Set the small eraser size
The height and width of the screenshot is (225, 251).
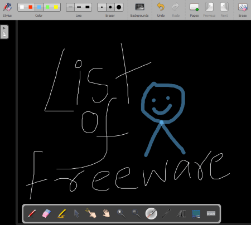click(102, 7)
